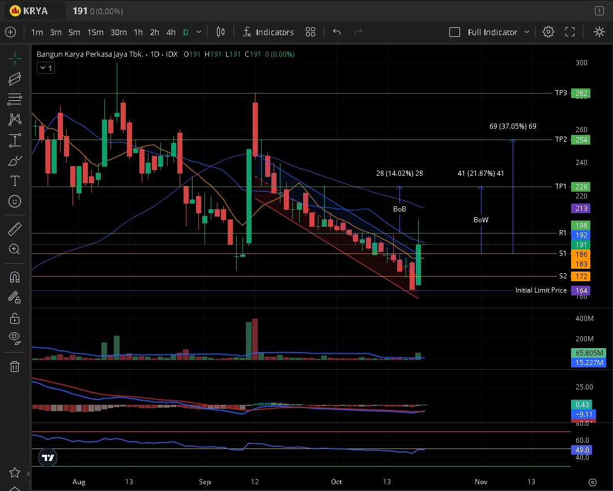Toggle hide all drawings eye icon
This screenshot has height=491, width=613.
coord(15,338)
